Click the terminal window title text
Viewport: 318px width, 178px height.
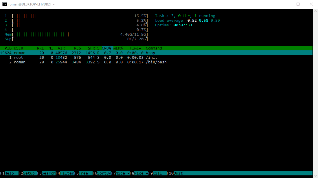coord(32,4)
